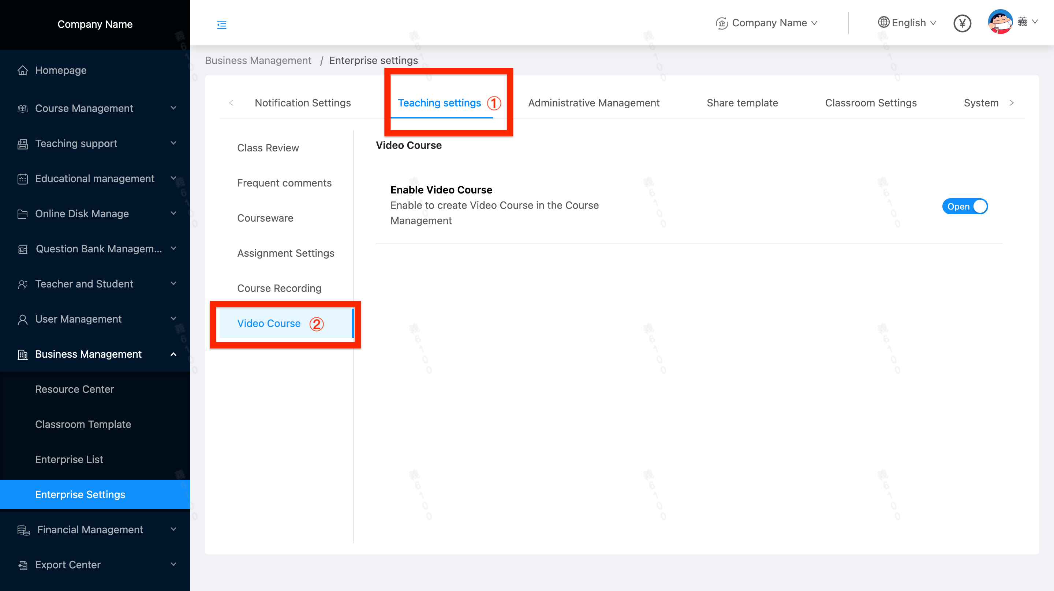This screenshot has height=591, width=1054.
Task: Click the Educational management calendar icon
Action: [x=22, y=179]
